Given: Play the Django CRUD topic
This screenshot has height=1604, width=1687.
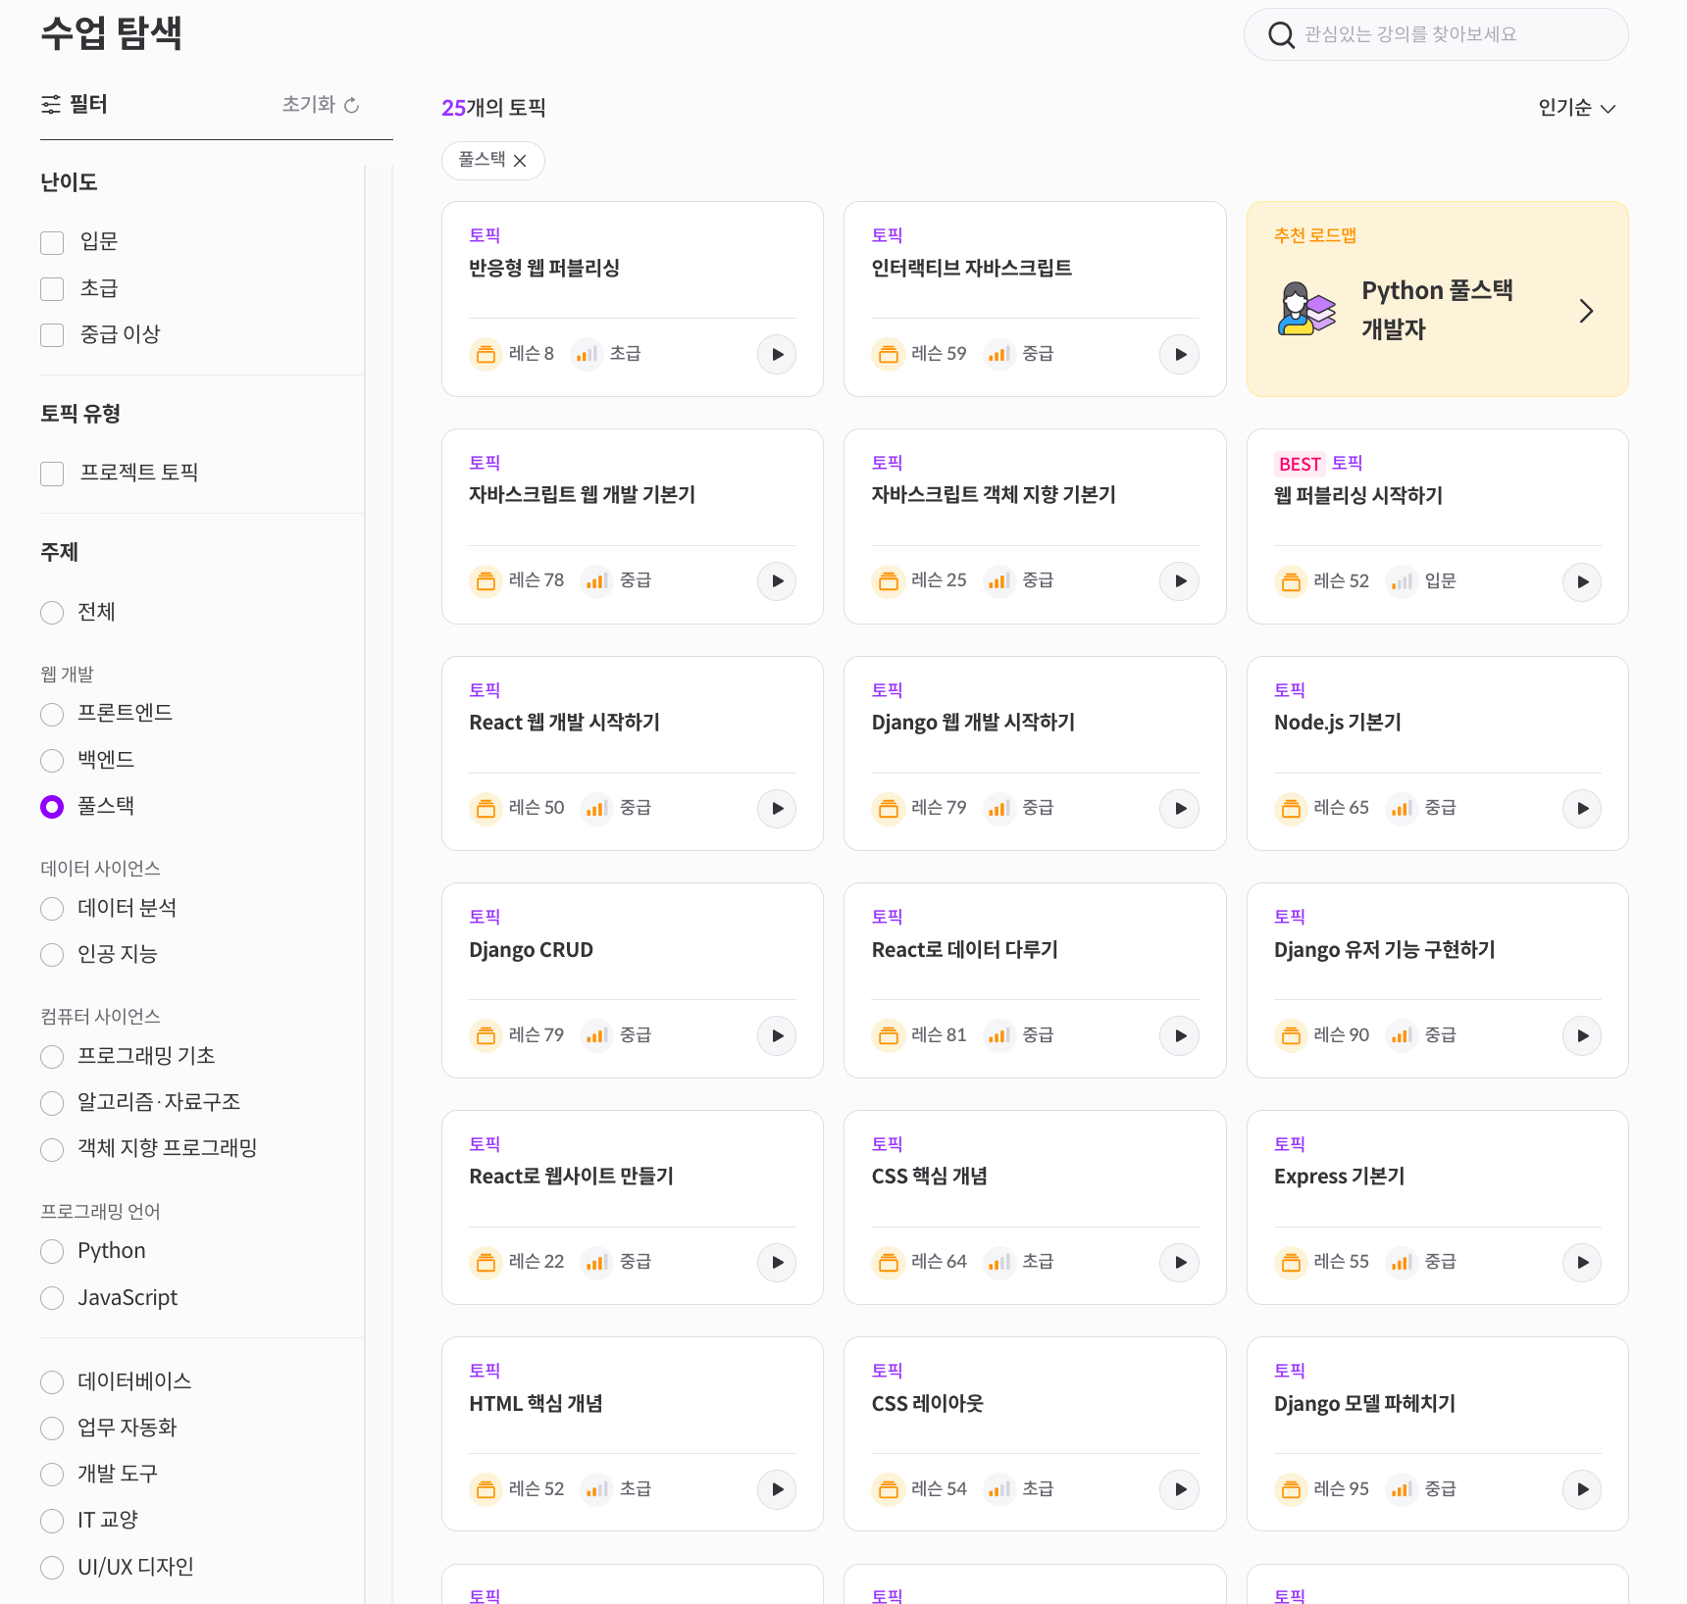Looking at the screenshot, I should point(777,1036).
